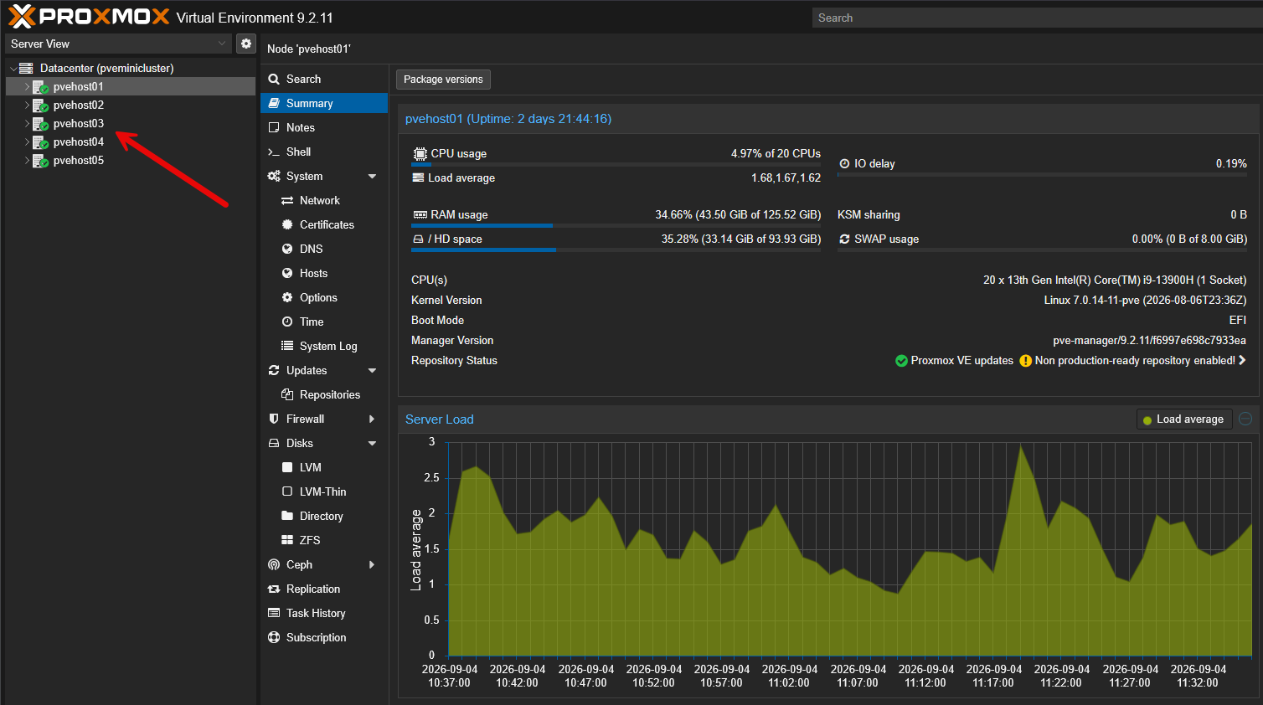Click the Network arrows icon
1263x705 pixels.
coord(287,200)
